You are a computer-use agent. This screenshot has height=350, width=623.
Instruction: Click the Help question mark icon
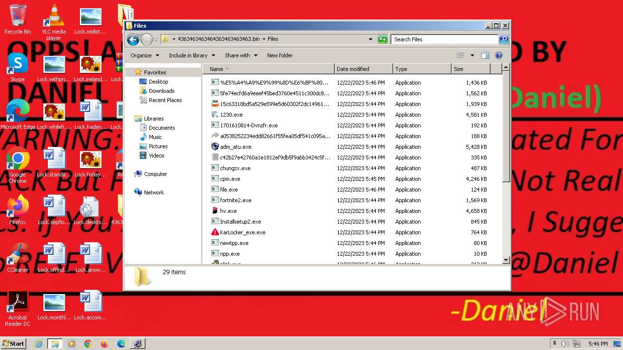499,55
